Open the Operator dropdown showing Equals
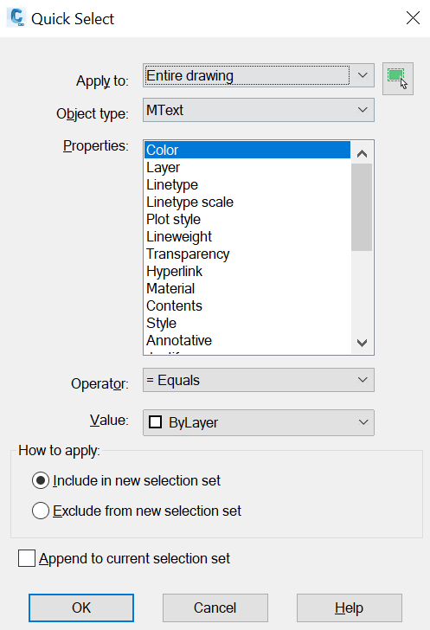 click(x=259, y=380)
